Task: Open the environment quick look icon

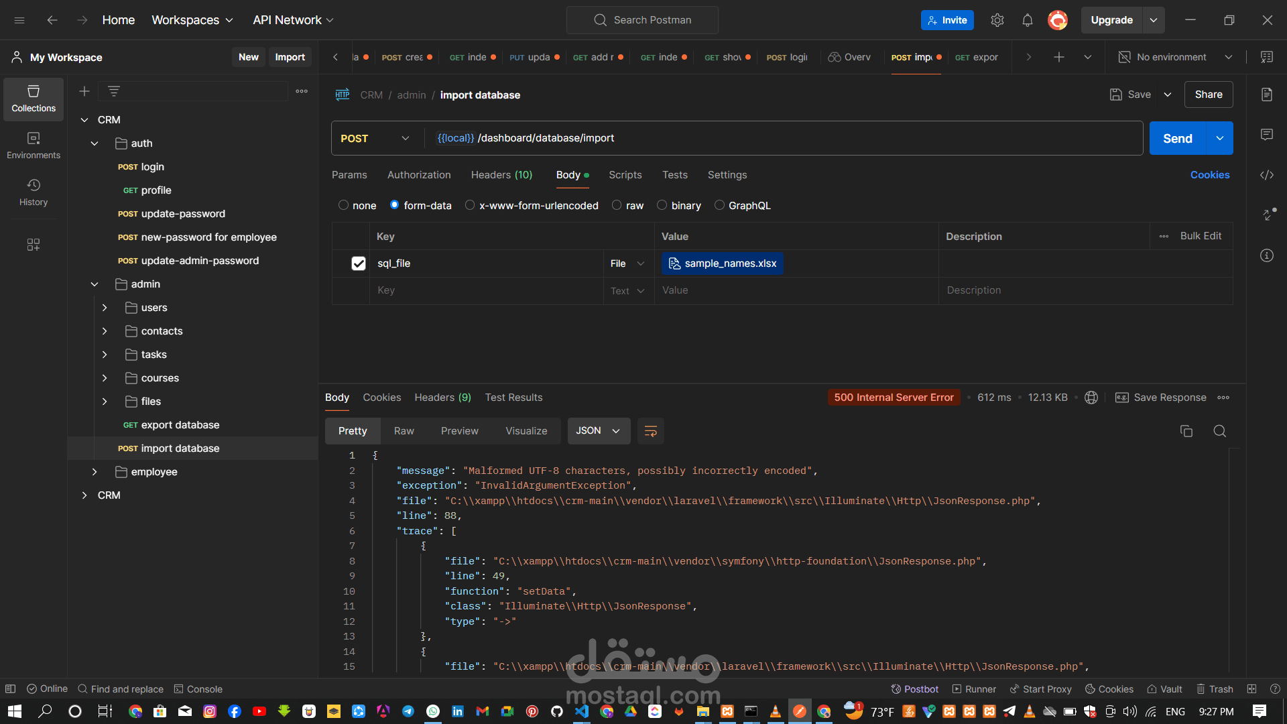Action: [1267, 57]
